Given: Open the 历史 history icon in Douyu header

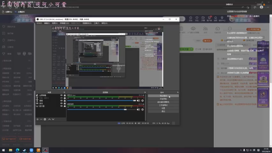Looking at the screenshot, I should [190, 19].
